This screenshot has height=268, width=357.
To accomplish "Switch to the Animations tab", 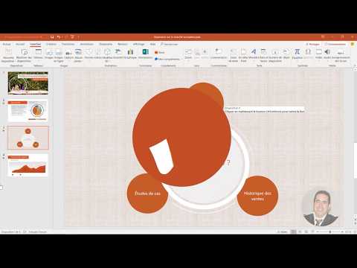I will point(87,44).
